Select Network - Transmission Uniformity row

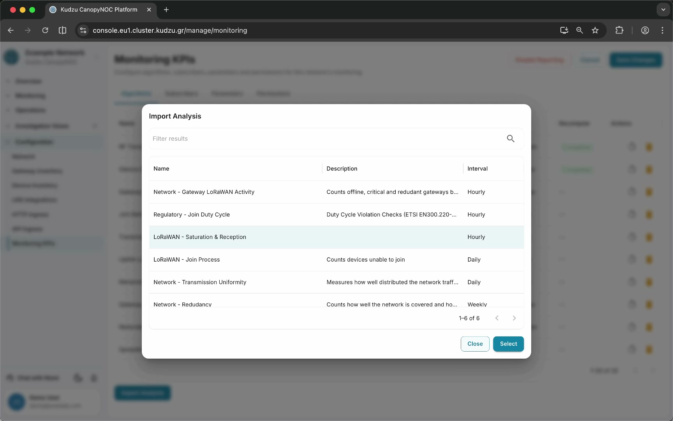click(x=336, y=282)
